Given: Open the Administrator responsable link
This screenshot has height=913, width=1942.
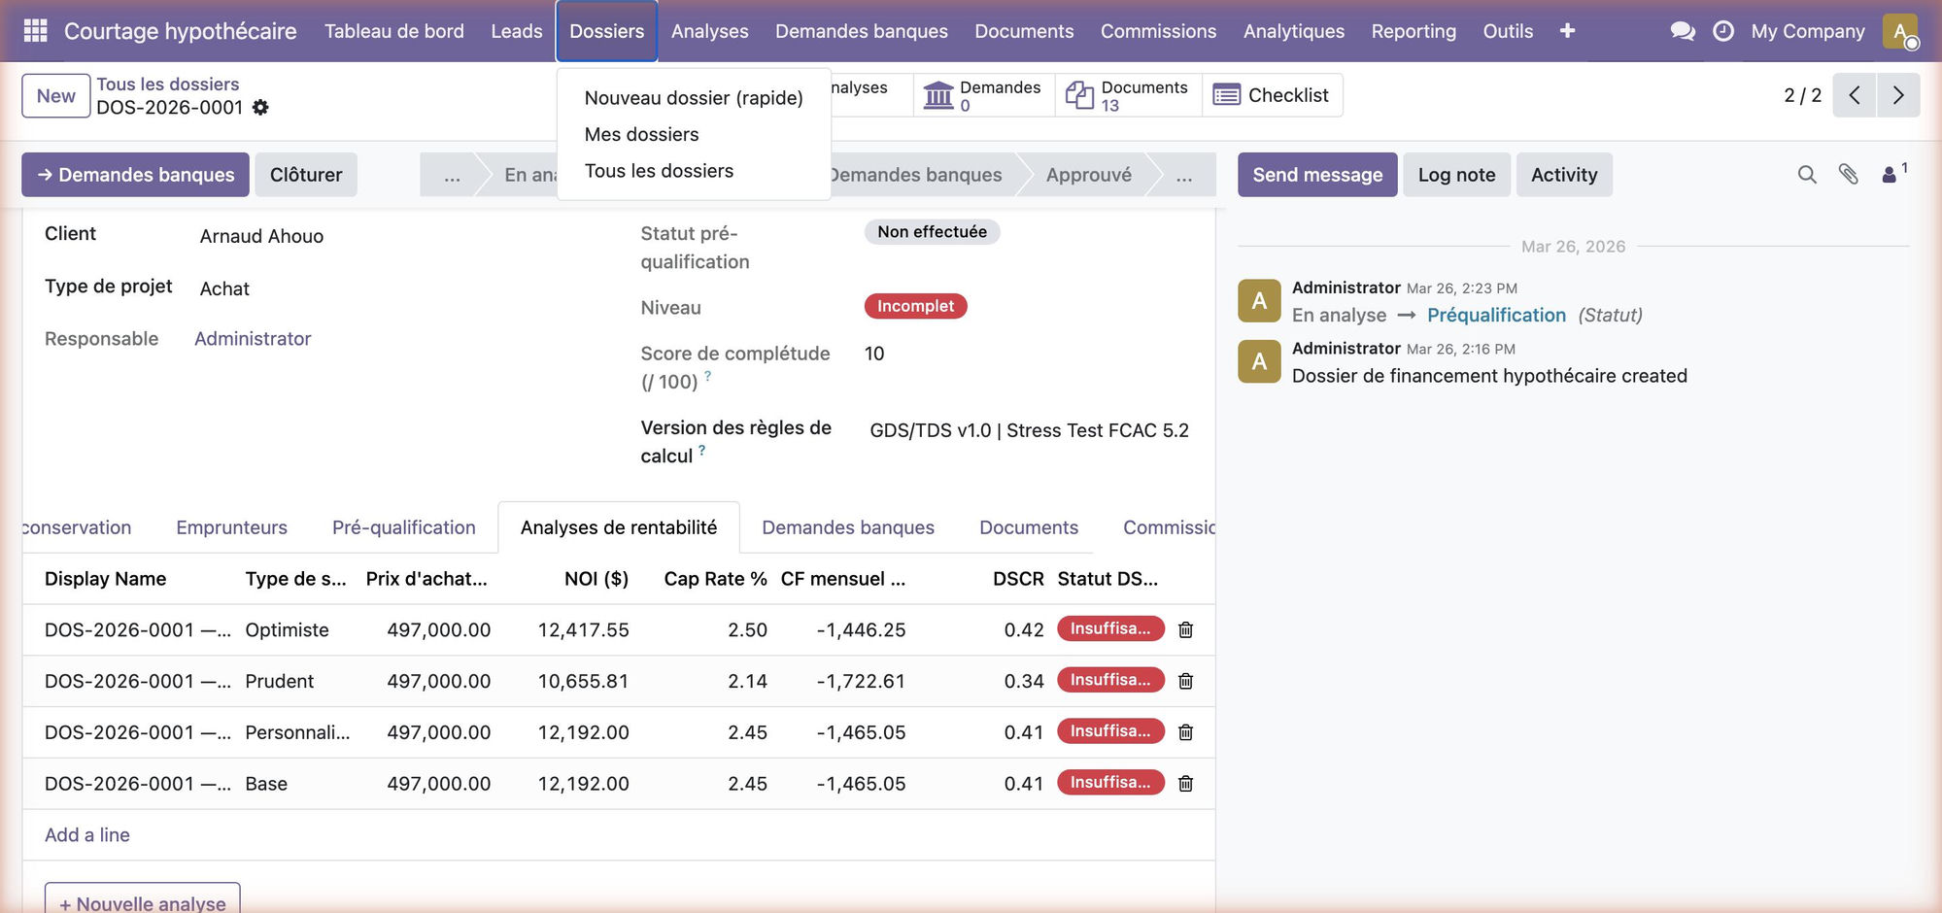Looking at the screenshot, I should 253,339.
